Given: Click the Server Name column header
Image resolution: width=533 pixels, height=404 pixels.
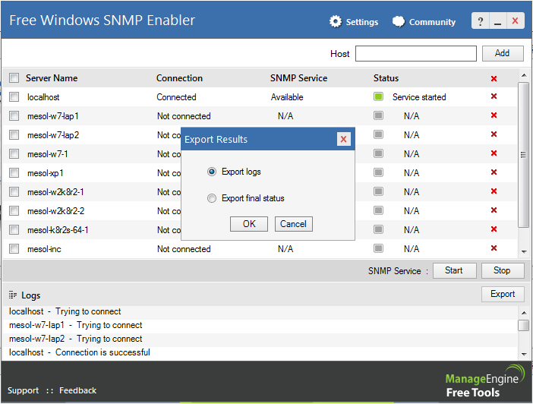Looking at the screenshot, I should (52, 78).
